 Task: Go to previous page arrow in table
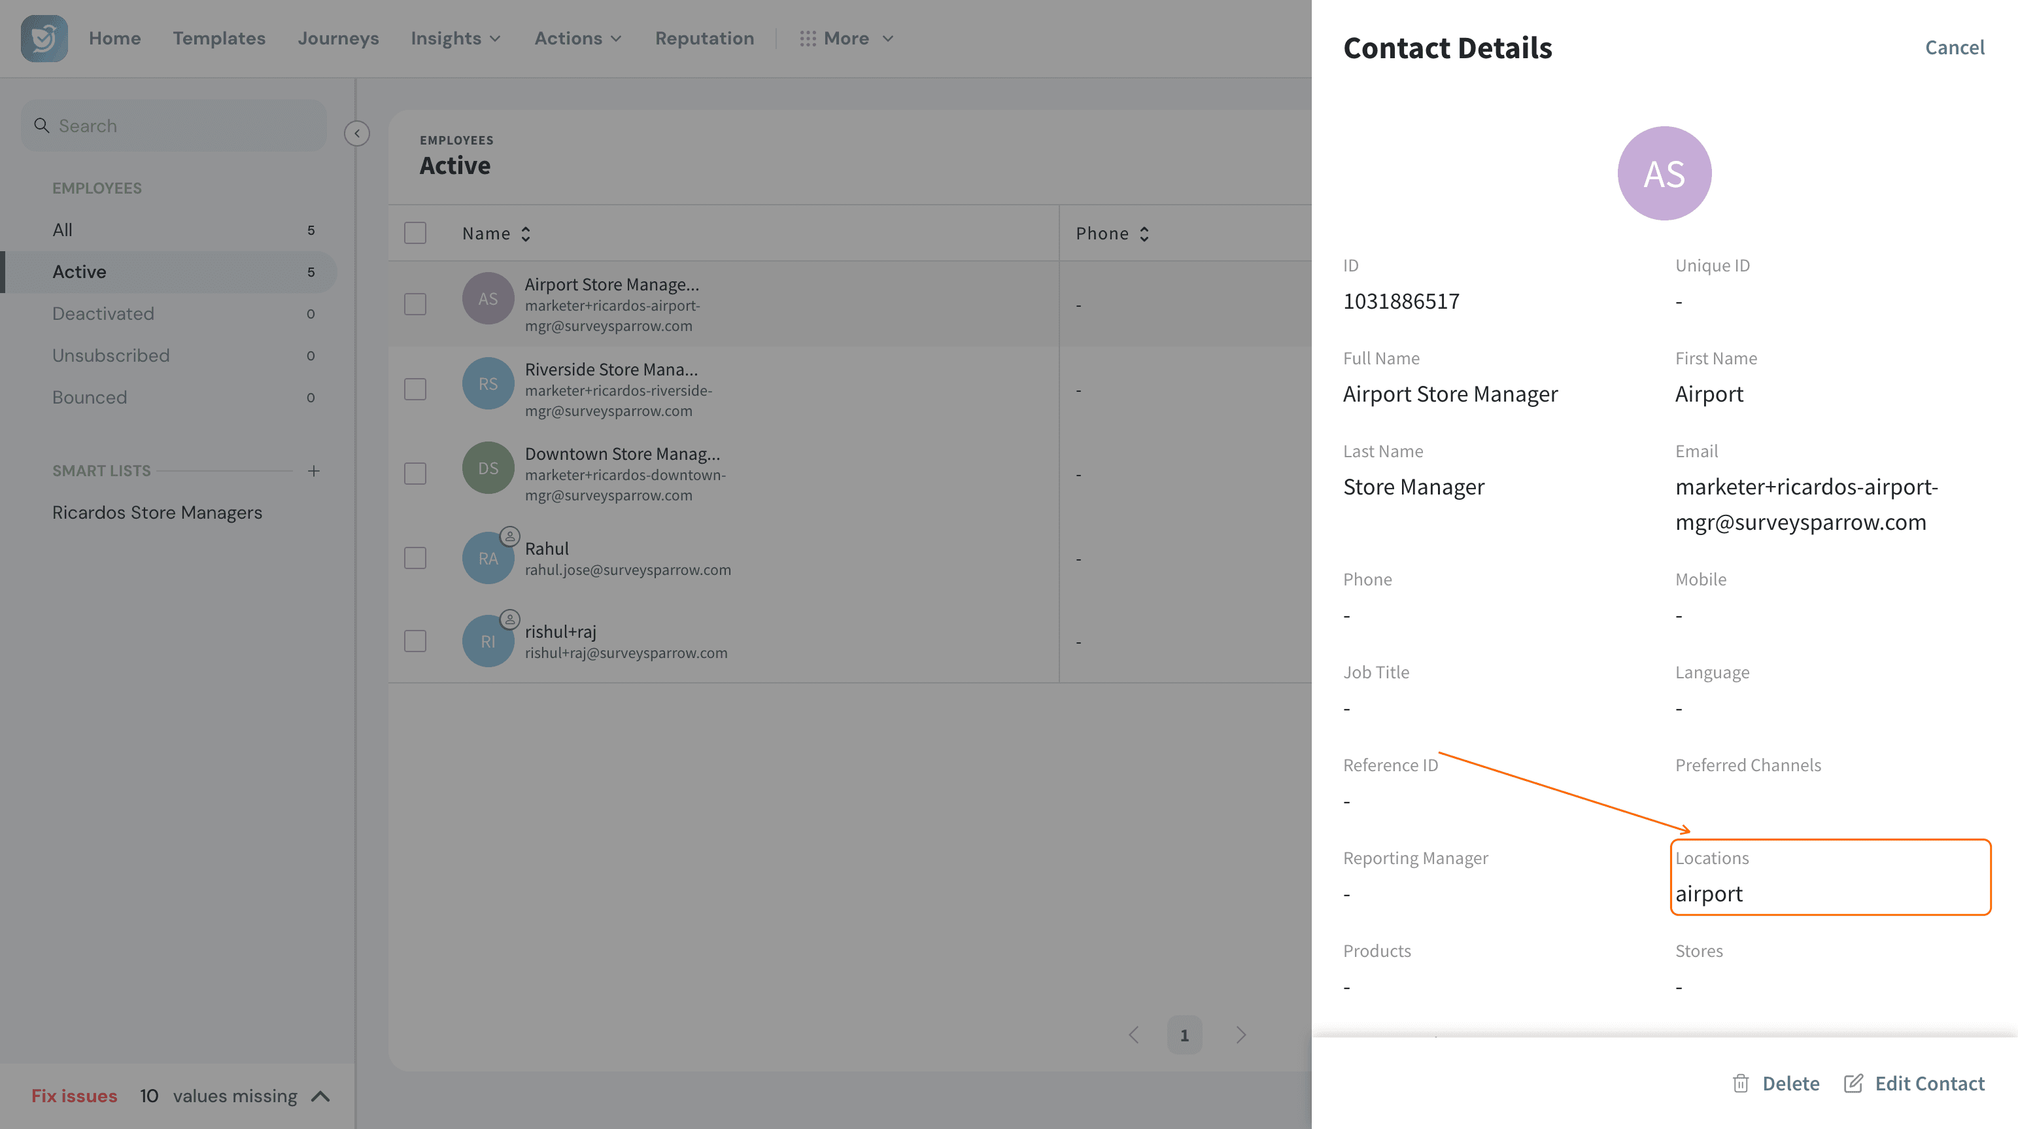tap(1133, 1035)
